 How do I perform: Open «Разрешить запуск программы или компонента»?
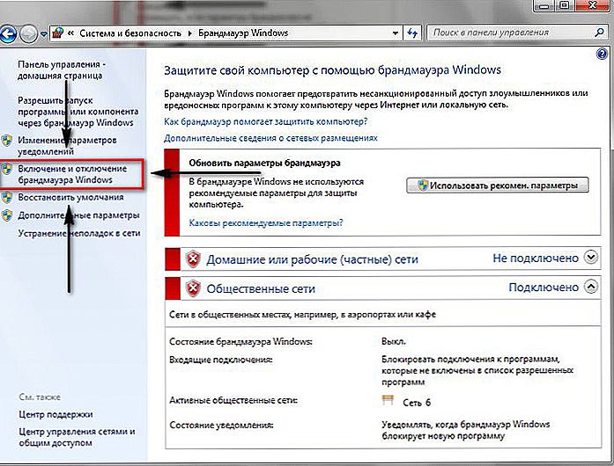tap(78, 112)
